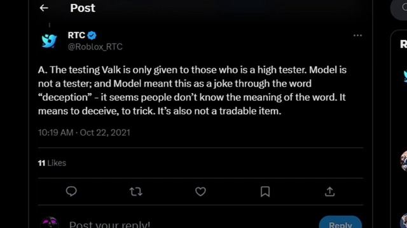The height and width of the screenshot is (228, 407).
Task: Click the repost arrows icon
Action: pyautogui.click(x=135, y=191)
